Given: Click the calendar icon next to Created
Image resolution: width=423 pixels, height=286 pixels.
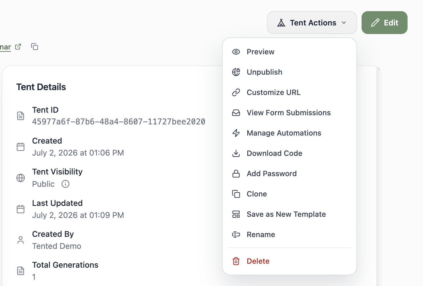Looking at the screenshot, I should pyautogui.click(x=21, y=147).
